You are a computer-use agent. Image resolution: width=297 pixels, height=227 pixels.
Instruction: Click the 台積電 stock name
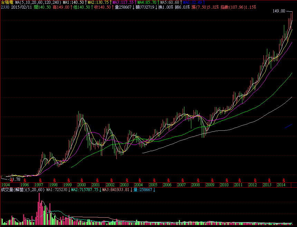[7, 2]
